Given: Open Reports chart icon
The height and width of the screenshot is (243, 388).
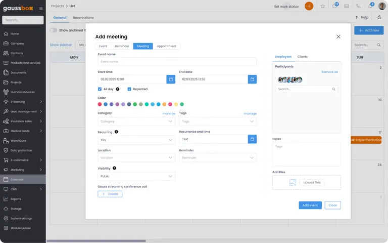Looking at the screenshot, I should [6, 199].
